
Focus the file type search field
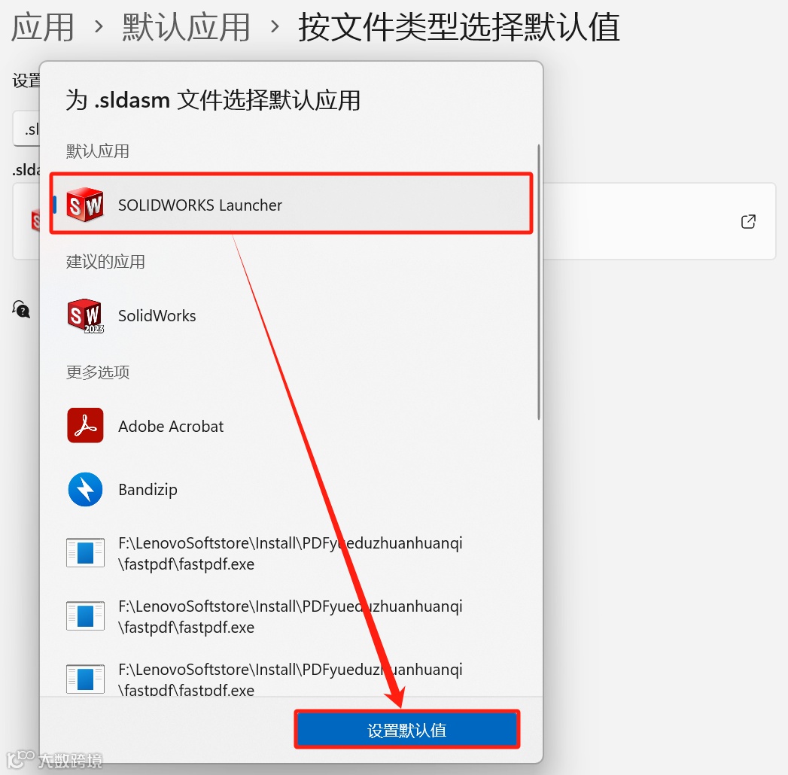(26, 129)
